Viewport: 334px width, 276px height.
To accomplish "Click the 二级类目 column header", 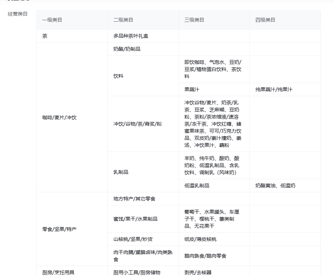I will coord(123,20).
